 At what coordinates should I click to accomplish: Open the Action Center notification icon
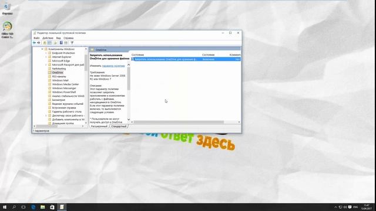pos(350,207)
